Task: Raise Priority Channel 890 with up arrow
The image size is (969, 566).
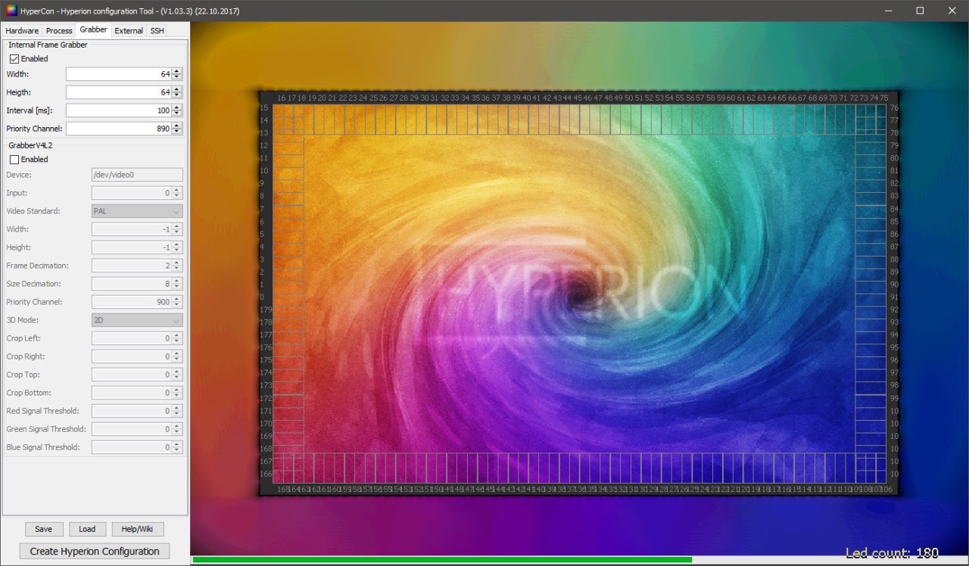Action: click(x=177, y=126)
